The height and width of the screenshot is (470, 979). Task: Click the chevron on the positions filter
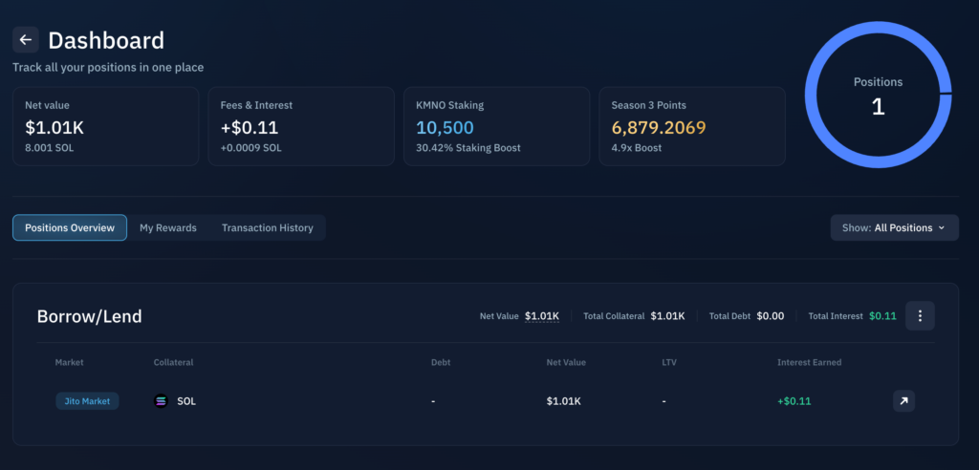tap(942, 228)
